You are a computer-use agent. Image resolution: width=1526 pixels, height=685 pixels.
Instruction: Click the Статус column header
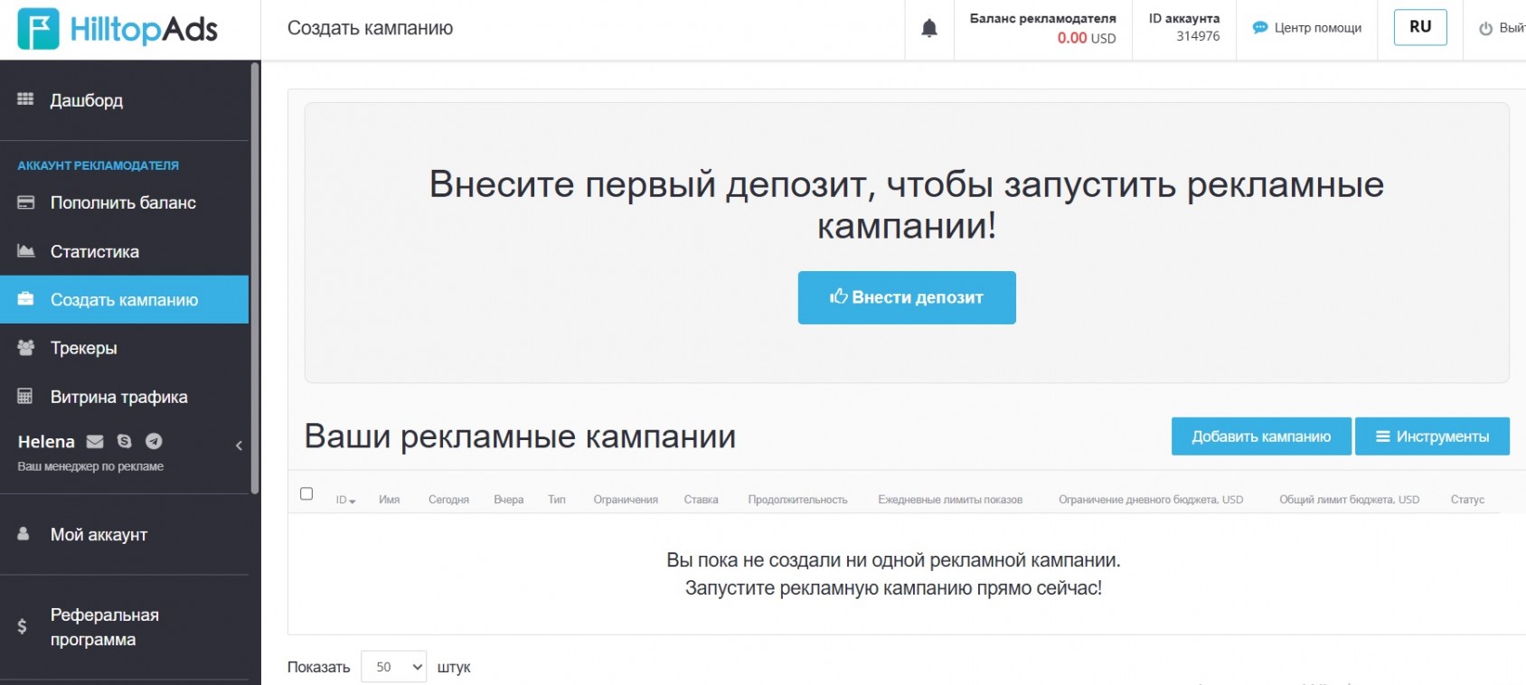pyautogui.click(x=1467, y=500)
